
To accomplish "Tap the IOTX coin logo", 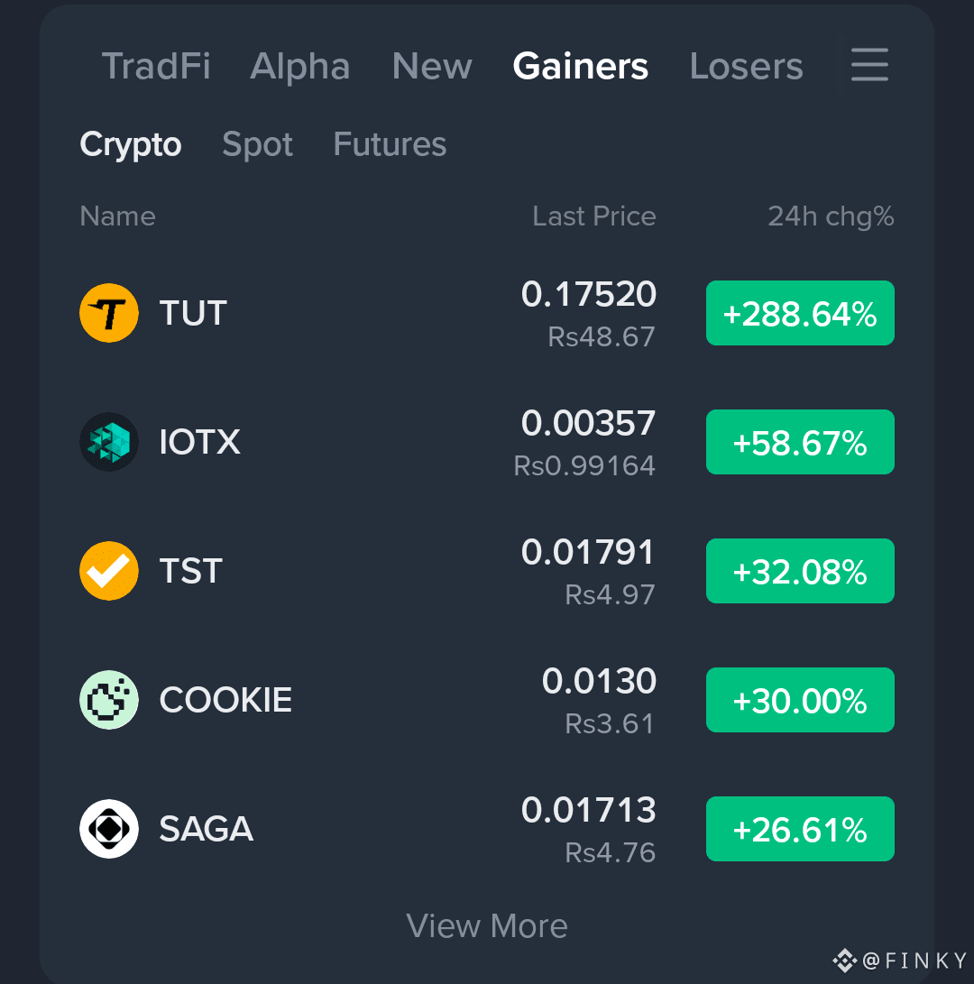I will [x=109, y=442].
